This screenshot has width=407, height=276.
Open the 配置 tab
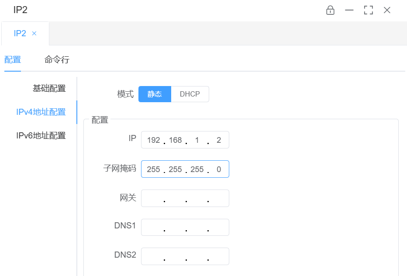(13, 60)
